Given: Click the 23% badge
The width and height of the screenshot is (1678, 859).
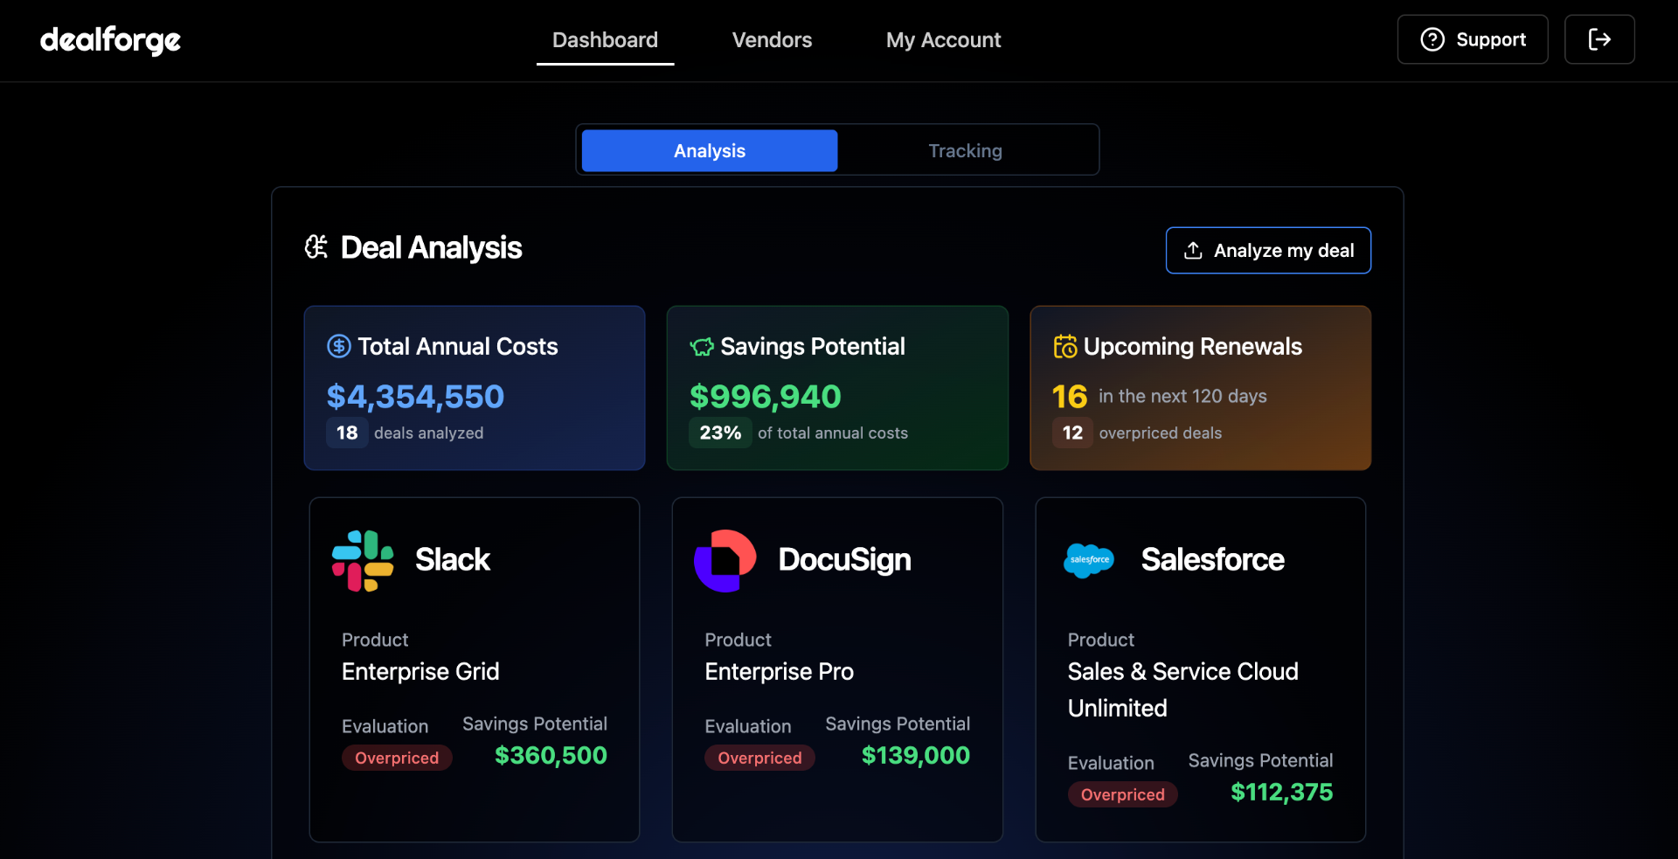Looking at the screenshot, I should (720, 433).
